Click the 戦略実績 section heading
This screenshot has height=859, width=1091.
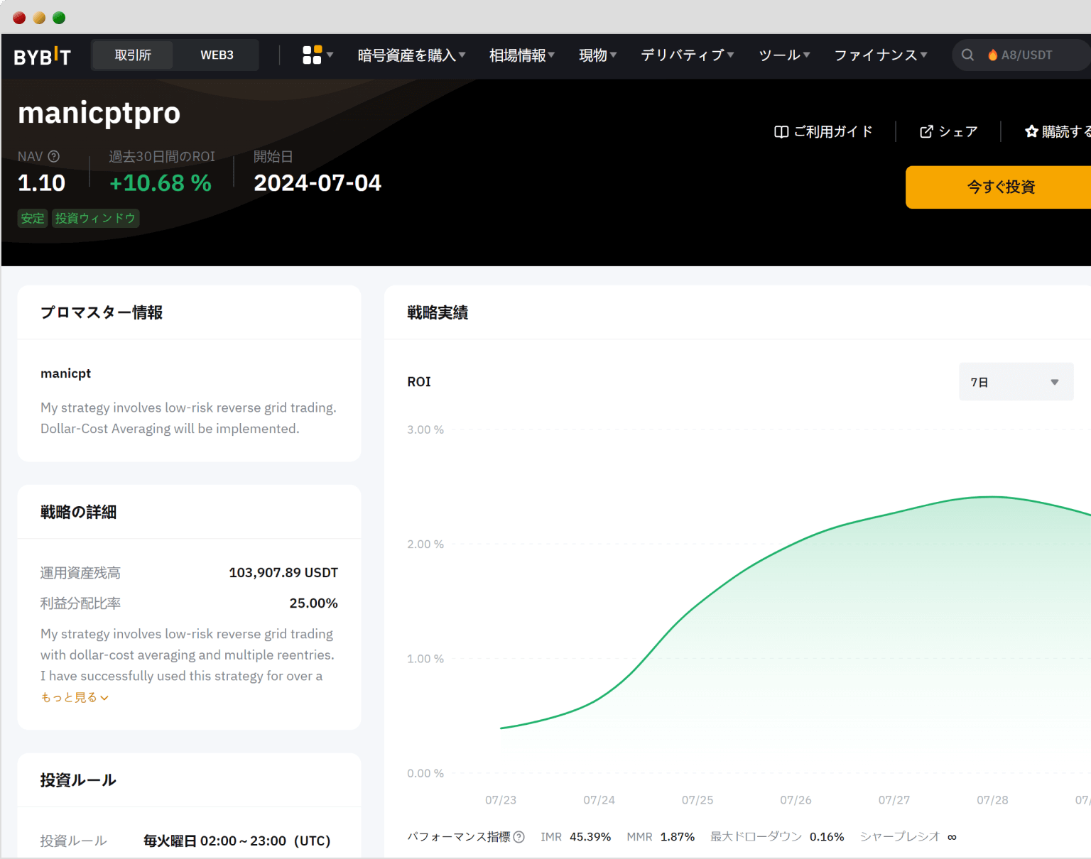(438, 312)
